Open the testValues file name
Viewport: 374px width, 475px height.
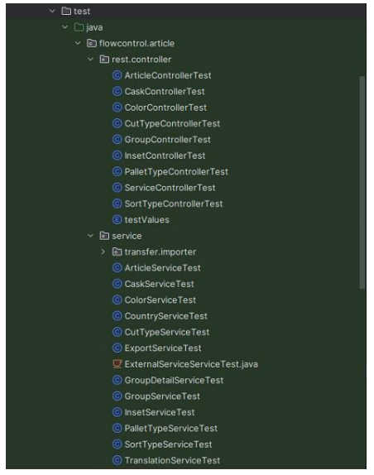click(x=147, y=219)
